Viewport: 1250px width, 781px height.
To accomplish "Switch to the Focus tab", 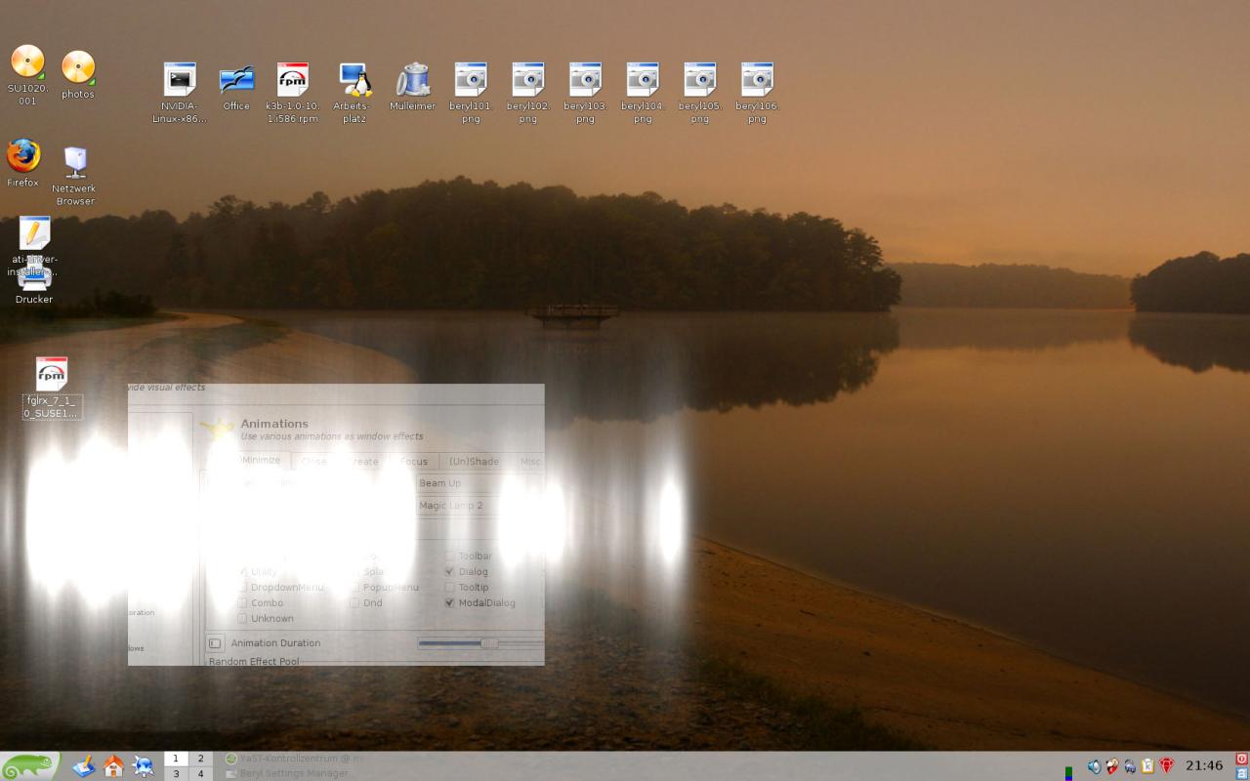I will coord(414,462).
